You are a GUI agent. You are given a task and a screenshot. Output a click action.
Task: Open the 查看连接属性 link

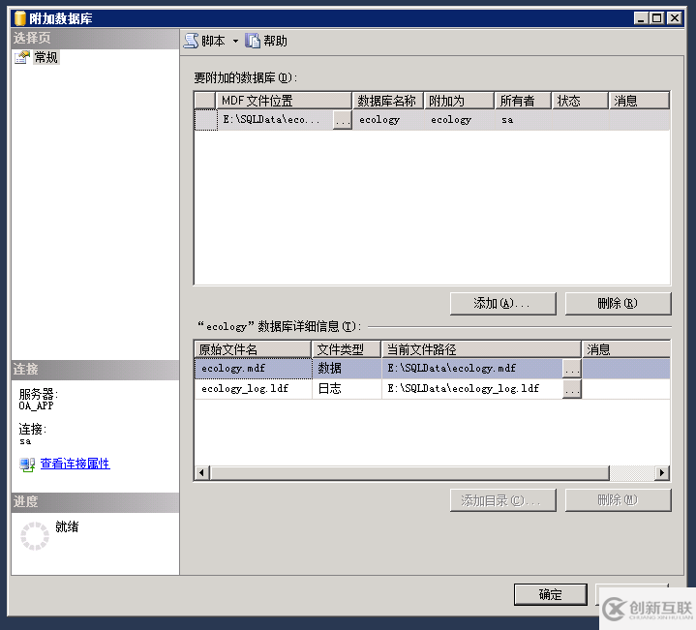(x=75, y=464)
